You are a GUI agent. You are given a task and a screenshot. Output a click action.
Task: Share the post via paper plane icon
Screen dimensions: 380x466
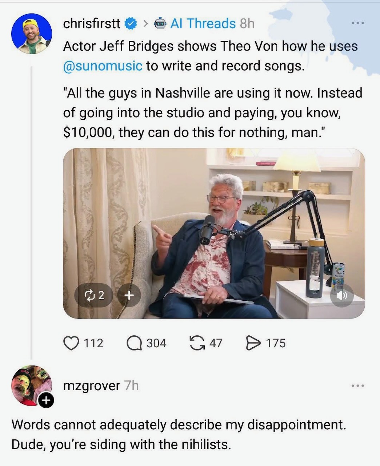(x=253, y=343)
